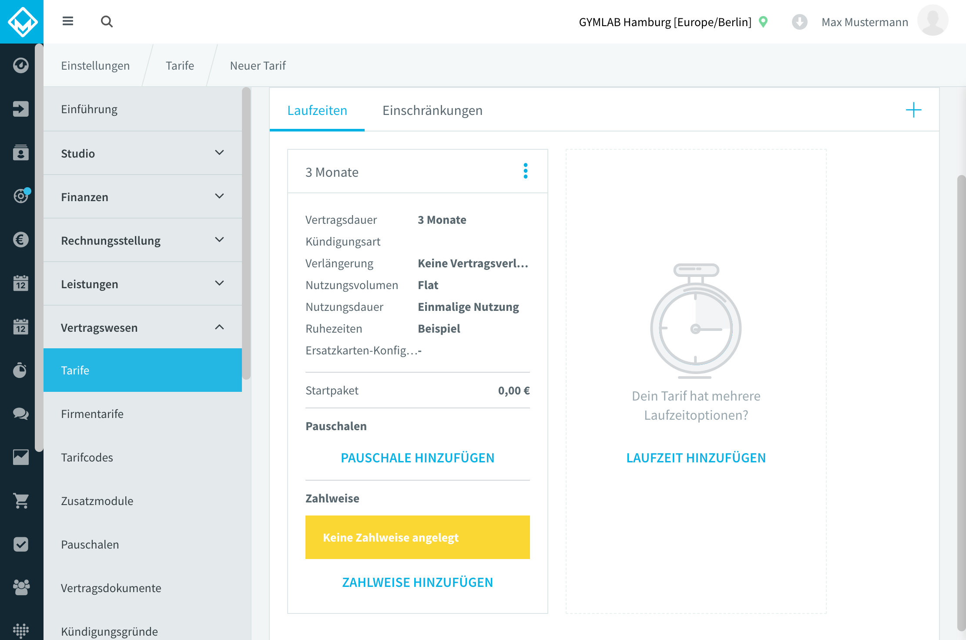The image size is (966, 640).
Task: Open the three-dot menu of 3 Monate
Action: (526, 171)
